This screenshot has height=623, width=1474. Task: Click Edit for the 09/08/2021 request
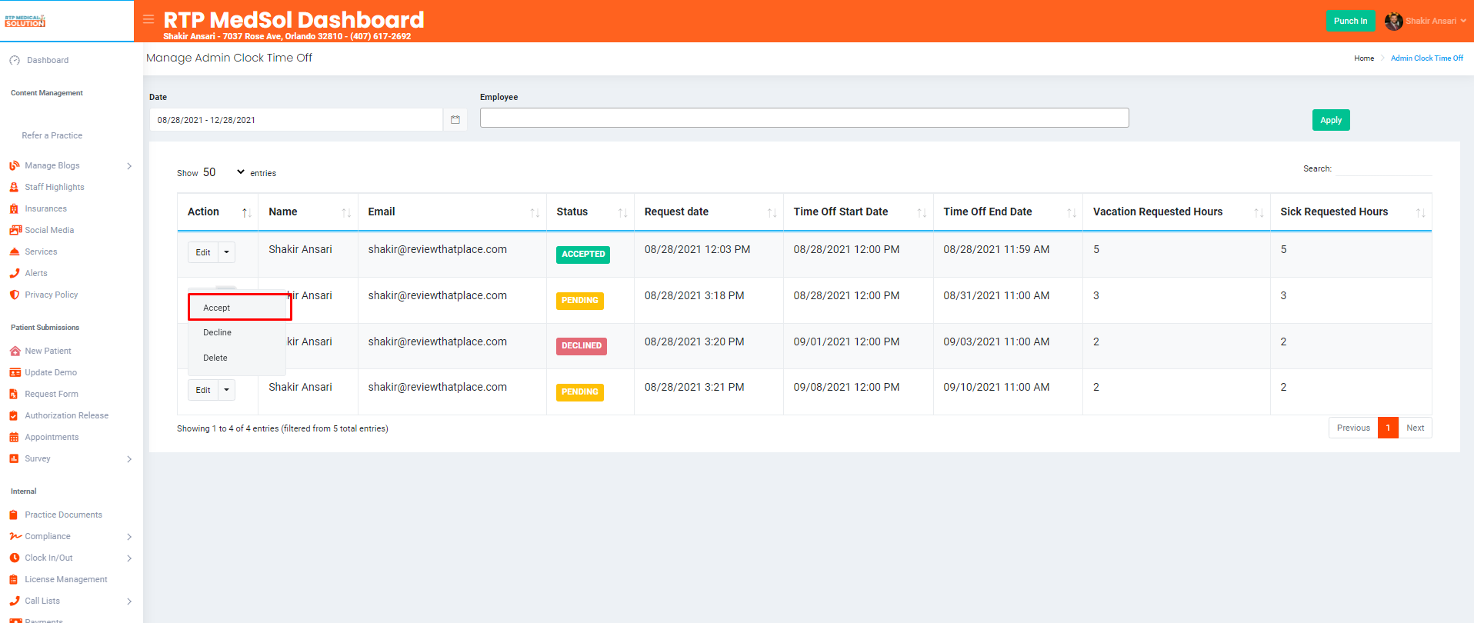[x=203, y=390]
